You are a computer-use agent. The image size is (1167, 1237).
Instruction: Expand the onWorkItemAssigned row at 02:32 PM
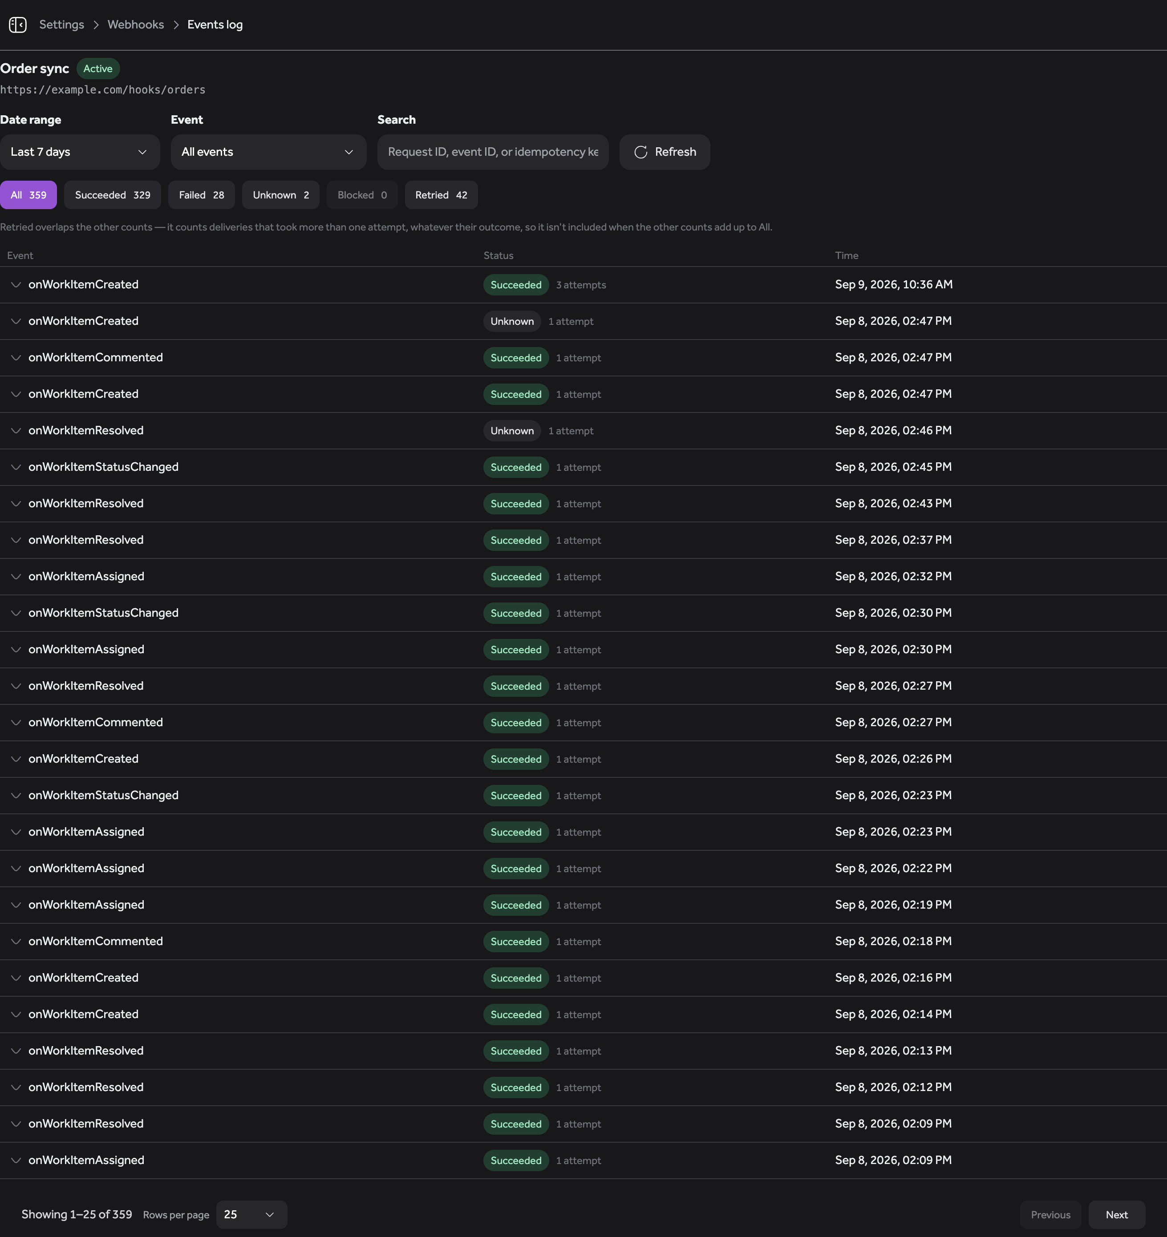16,576
